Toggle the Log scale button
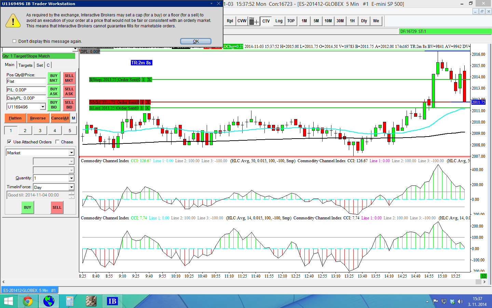This screenshot has width=492, height=308. point(279,21)
